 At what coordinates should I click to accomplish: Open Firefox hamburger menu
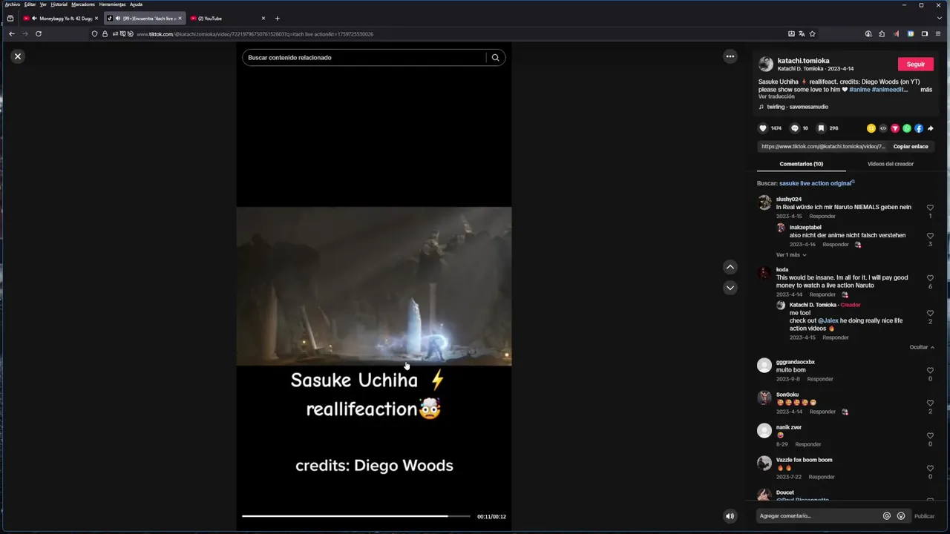939,33
